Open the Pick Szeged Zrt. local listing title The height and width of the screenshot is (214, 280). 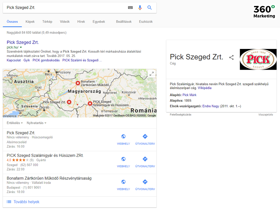point(21,133)
